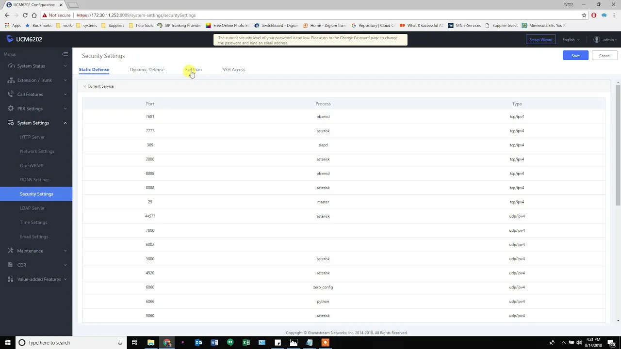Expand the Extension / Trunk menu

pos(65,80)
